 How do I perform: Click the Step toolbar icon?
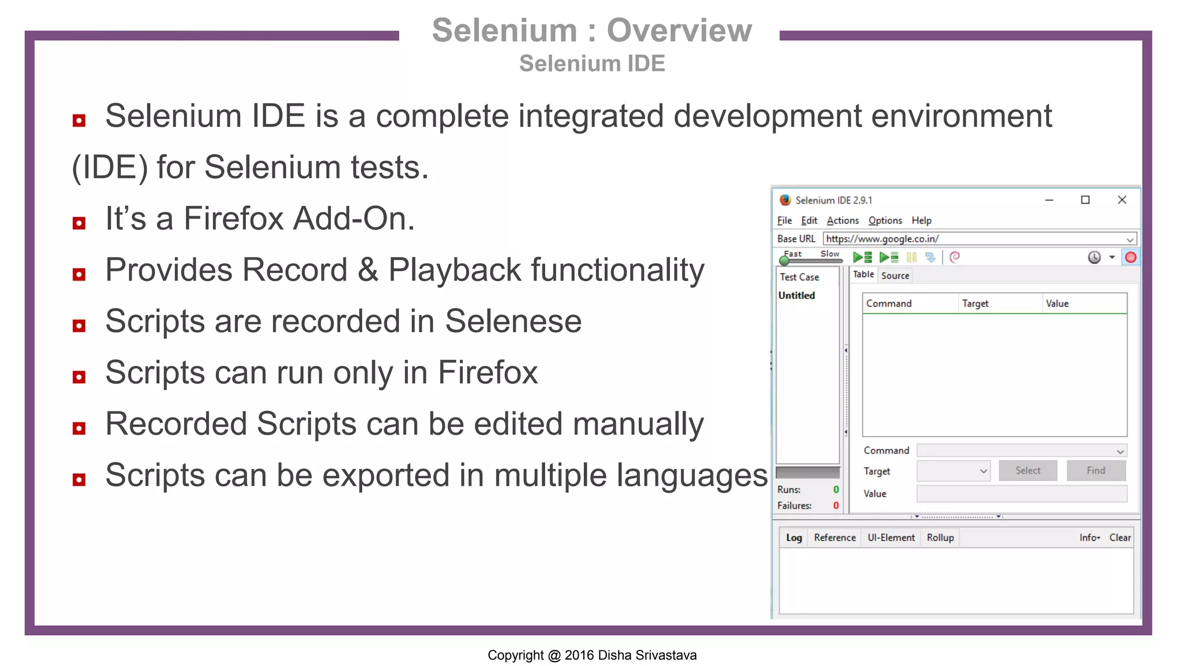(930, 257)
